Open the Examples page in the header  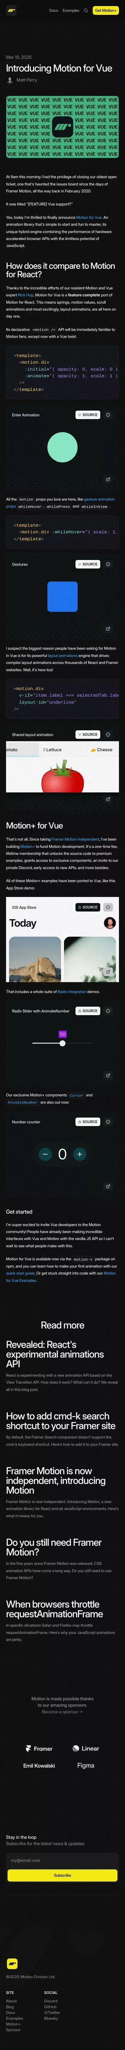click(71, 10)
